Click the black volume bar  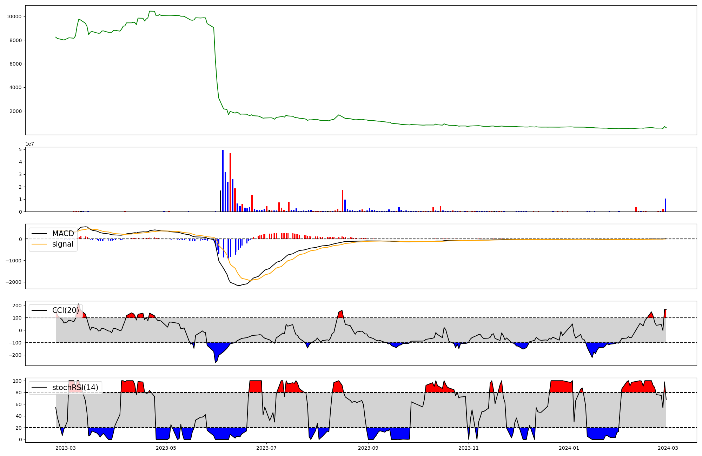(220, 202)
